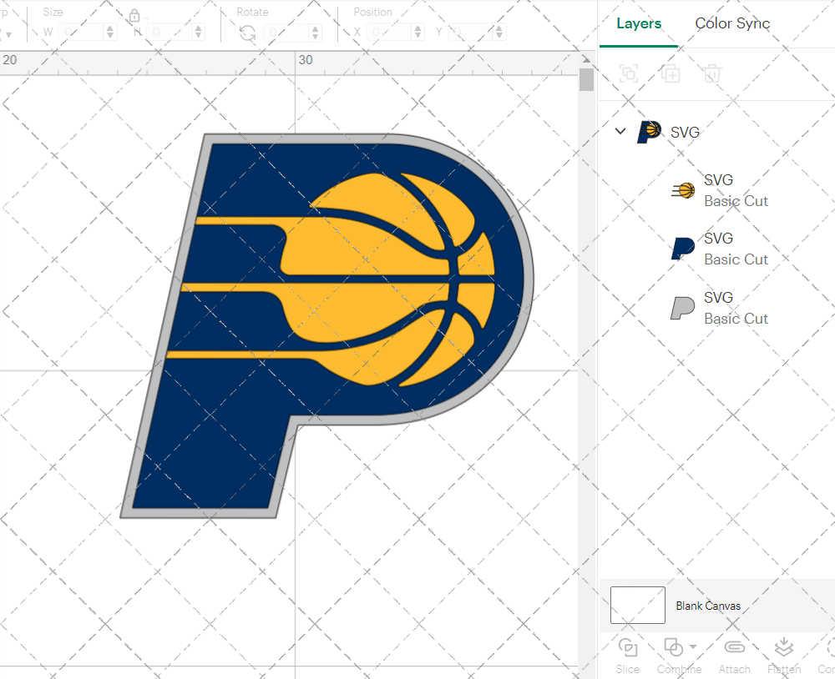
Task: Click the height stepper arrows
Action: click(x=198, y=32)
